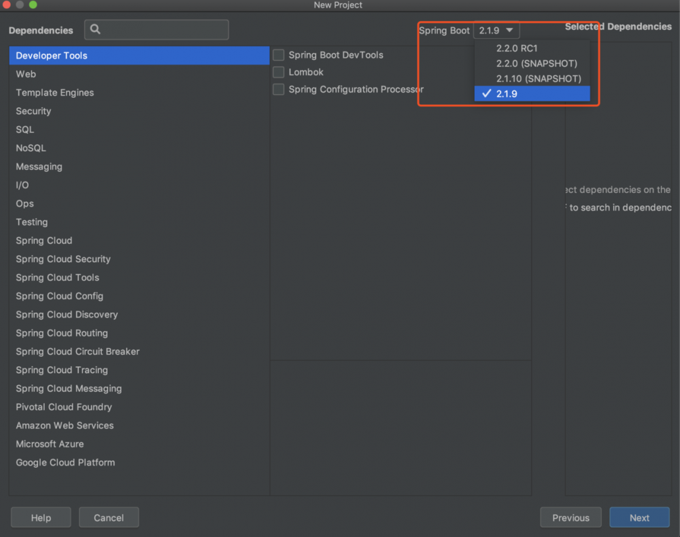Click the search magnifier icon

pyautogui.click(x=95, y=29)
